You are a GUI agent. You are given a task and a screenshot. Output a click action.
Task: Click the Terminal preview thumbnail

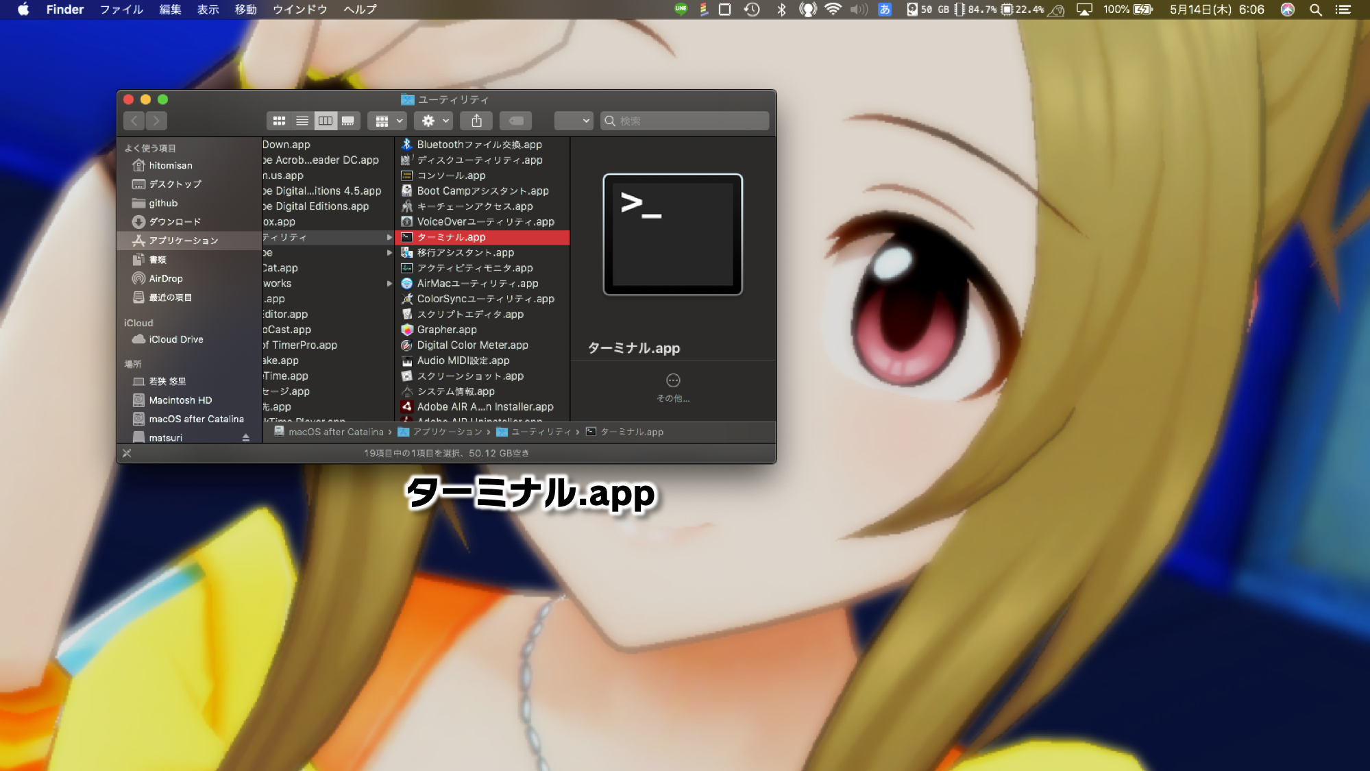click(x=672, y=234)
